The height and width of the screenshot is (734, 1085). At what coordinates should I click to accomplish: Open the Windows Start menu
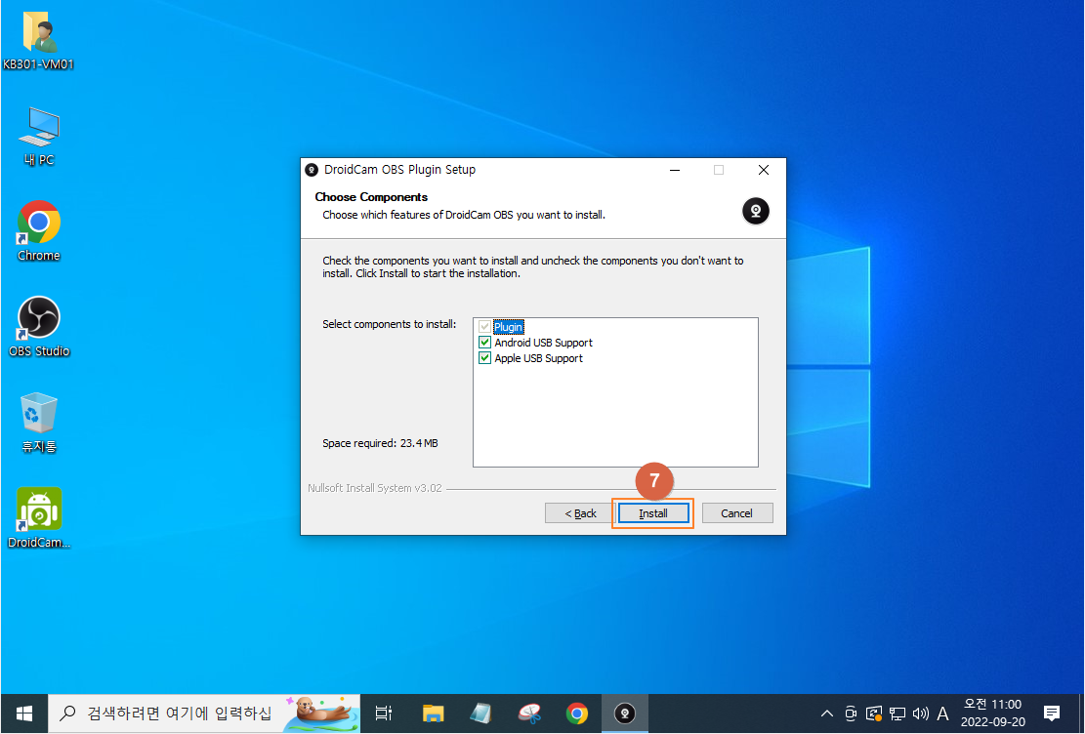(x=24, y=714)
